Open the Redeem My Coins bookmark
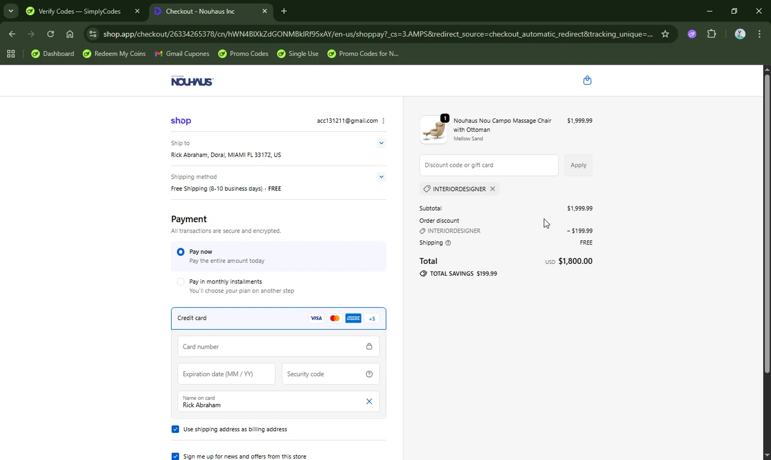This screenshot has width=771, height=460. pos(114,53)
